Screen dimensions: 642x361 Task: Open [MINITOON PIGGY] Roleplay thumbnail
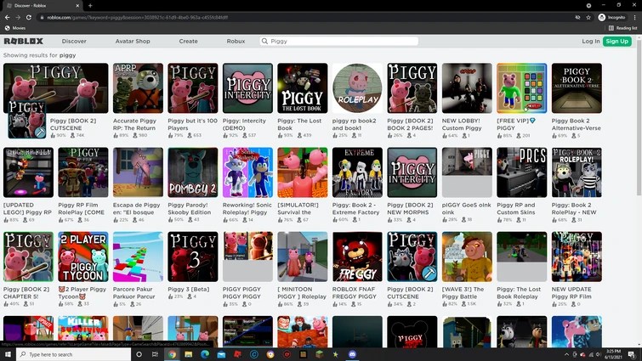[303, 257]
